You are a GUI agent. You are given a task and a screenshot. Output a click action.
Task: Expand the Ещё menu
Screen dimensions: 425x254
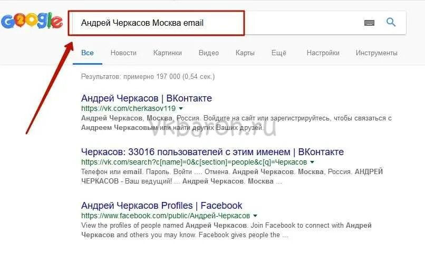tap(278, 53)
